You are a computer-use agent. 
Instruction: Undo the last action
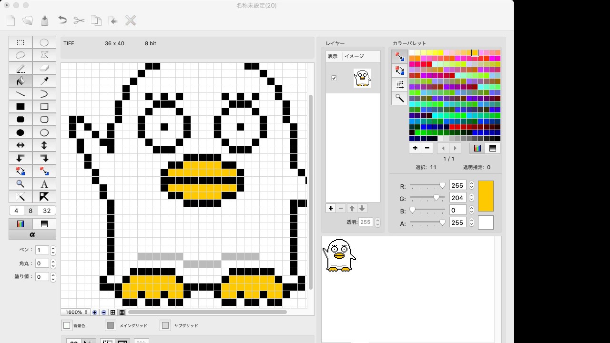click(x=62, y=20)
